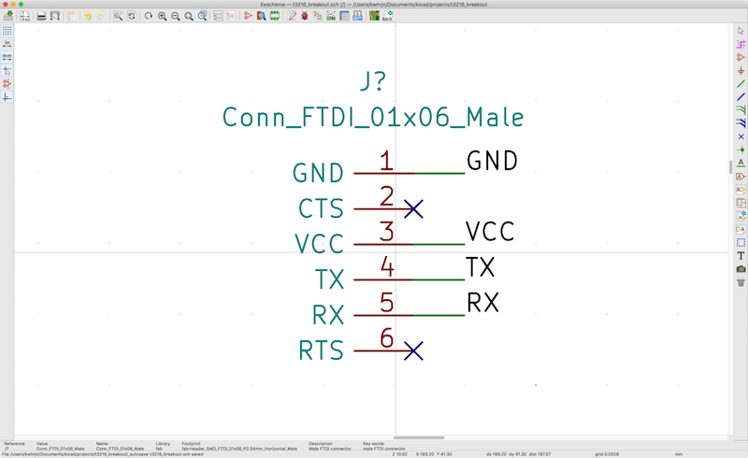Save the schematic project
This screenshot has height=458, width=748.
point(8,16)
